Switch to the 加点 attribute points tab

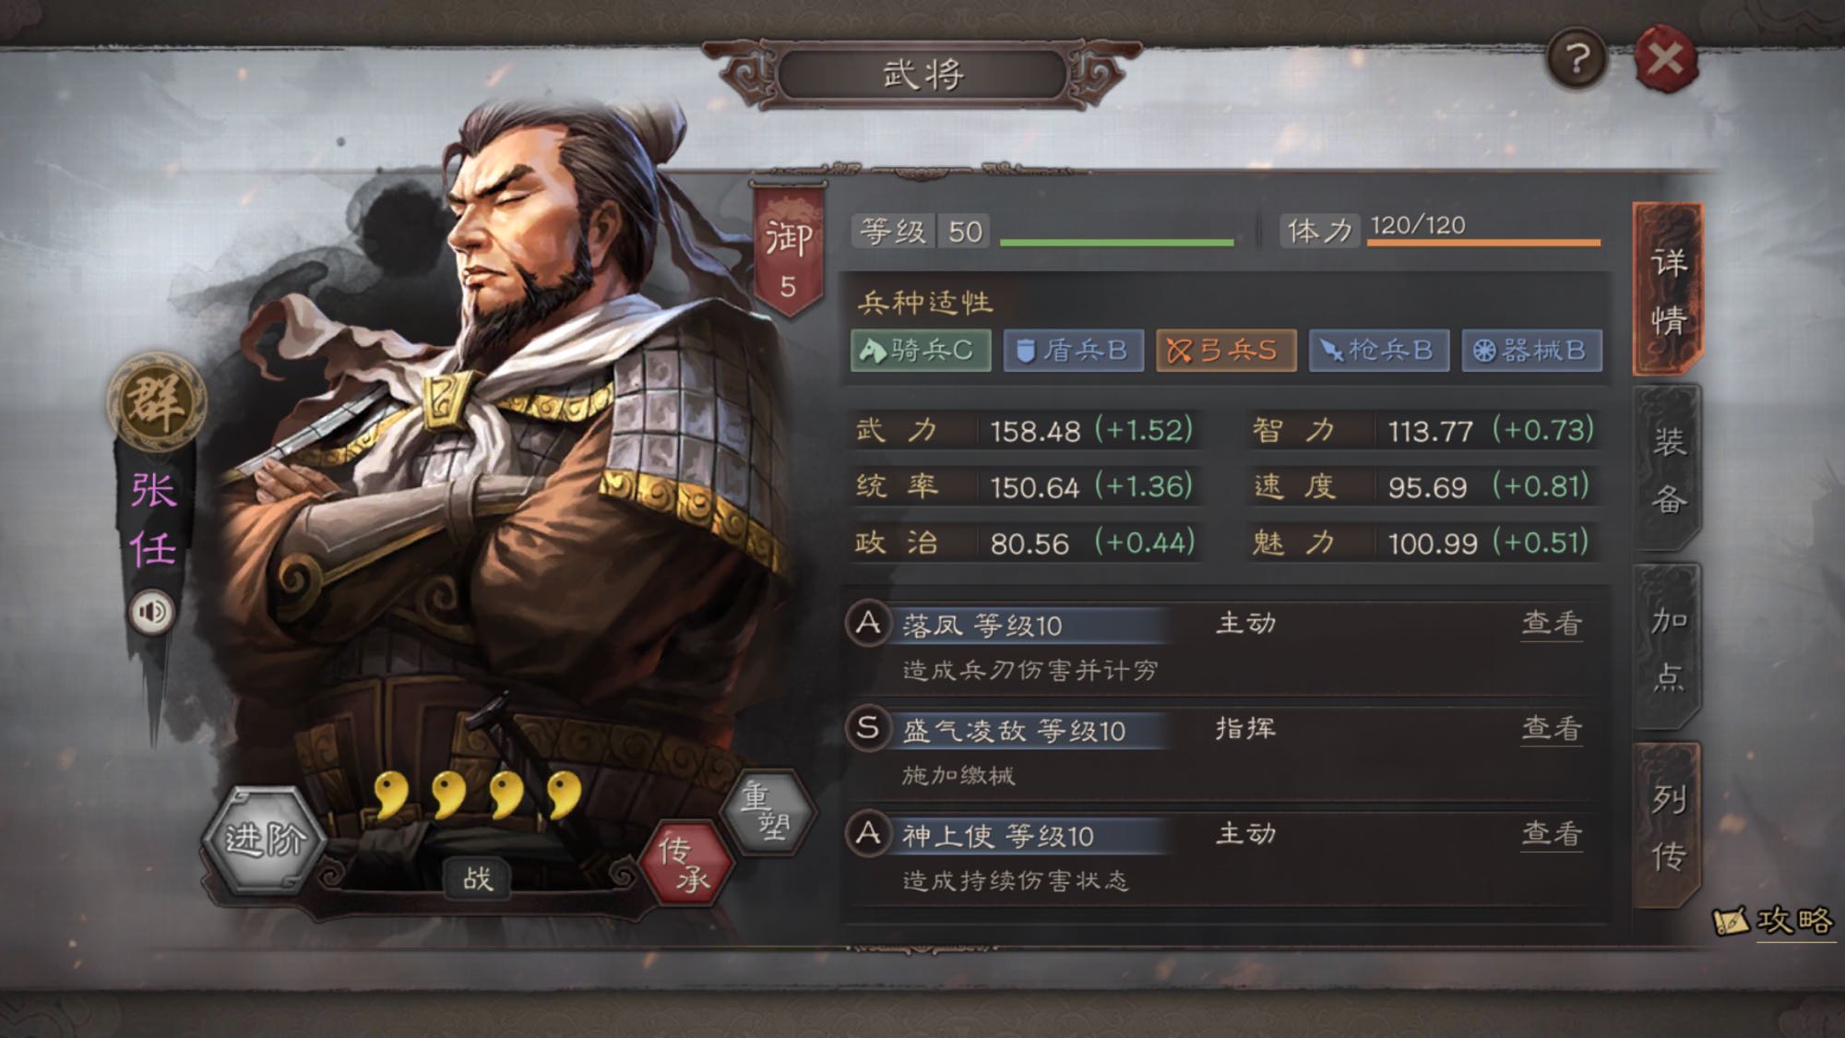click(x=1668, y=648)
